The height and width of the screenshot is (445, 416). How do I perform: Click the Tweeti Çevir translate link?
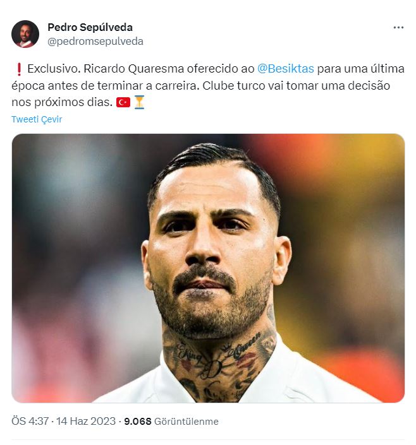pyautogui.click(x=37, y=119)
